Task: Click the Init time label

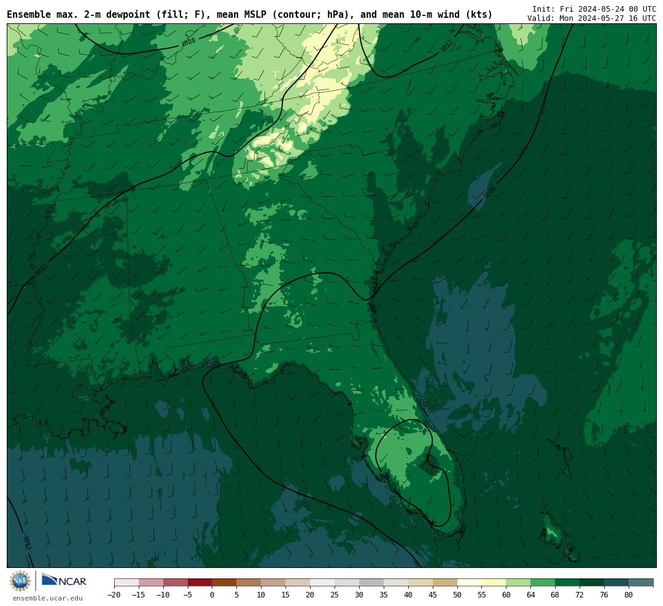Action: pyautogui.click(x=594, y=9)
